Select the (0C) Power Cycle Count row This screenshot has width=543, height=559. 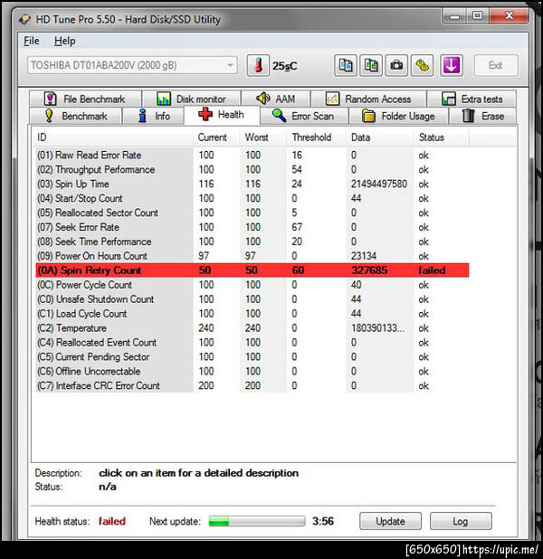(x=252, y=285)
